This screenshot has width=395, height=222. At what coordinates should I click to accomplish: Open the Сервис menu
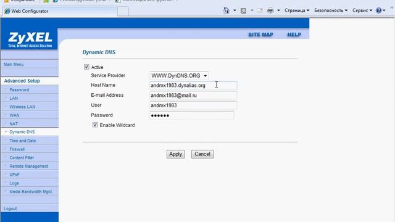click(x=362, y=10)
